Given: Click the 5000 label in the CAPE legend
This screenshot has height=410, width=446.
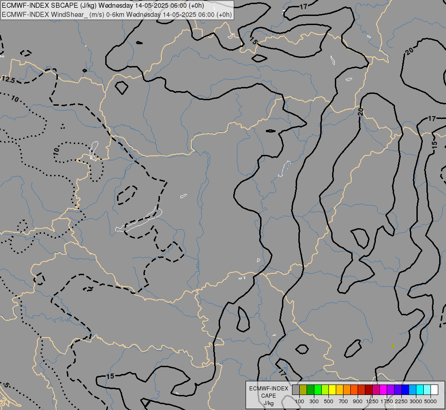Looking at the screenshot, I should pos(431,401).
